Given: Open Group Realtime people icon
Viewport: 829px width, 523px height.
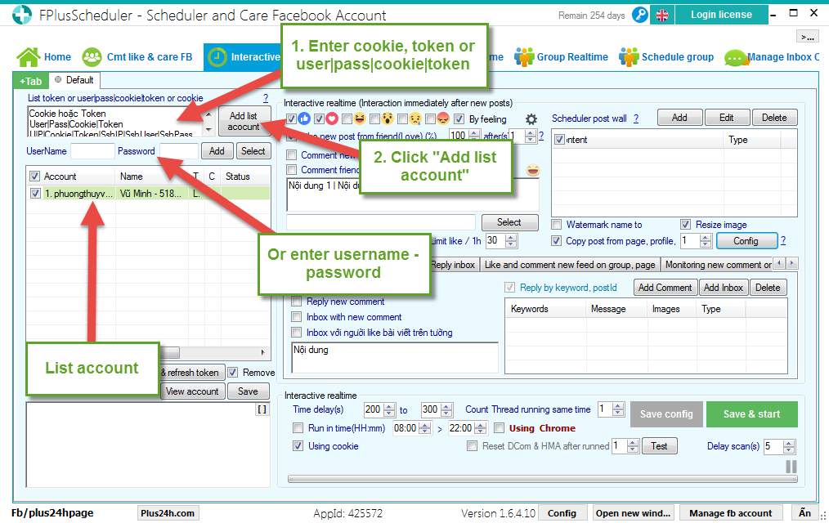Looking at the screenshot, I should point(524,57).
